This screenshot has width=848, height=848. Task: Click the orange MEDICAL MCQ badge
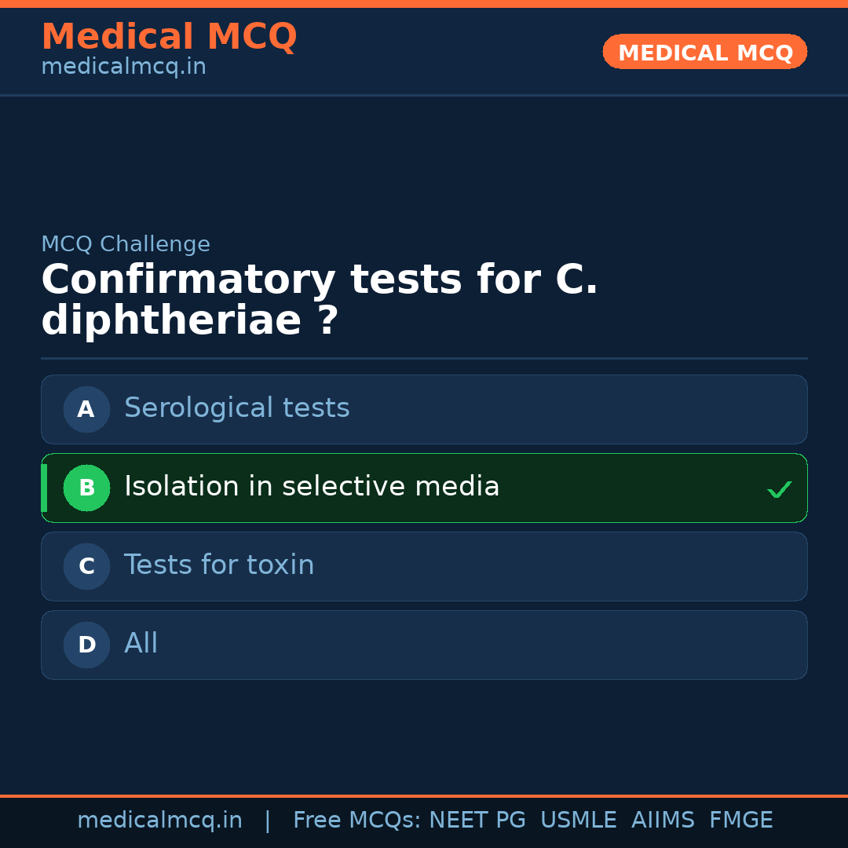click(704, 52)
